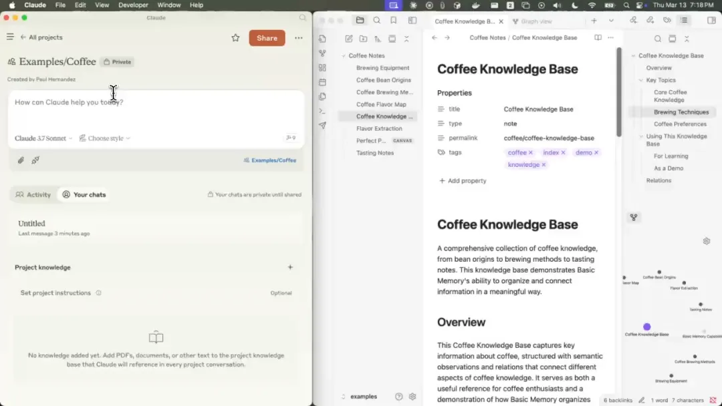Open the Untitled chat
722x406 pixels.
pyautogui.click(x=156, y=228)
